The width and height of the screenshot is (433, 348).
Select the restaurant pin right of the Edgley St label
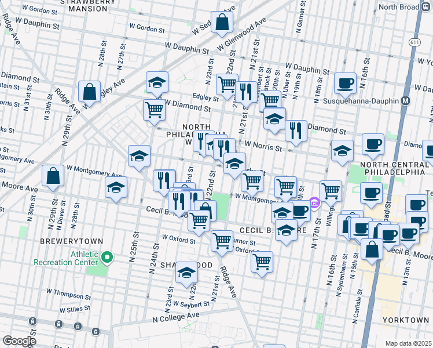[x=247, y=93]
